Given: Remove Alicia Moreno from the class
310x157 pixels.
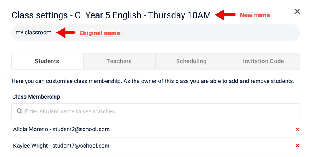Looking at the screenshot, I should tap(297, 130).
